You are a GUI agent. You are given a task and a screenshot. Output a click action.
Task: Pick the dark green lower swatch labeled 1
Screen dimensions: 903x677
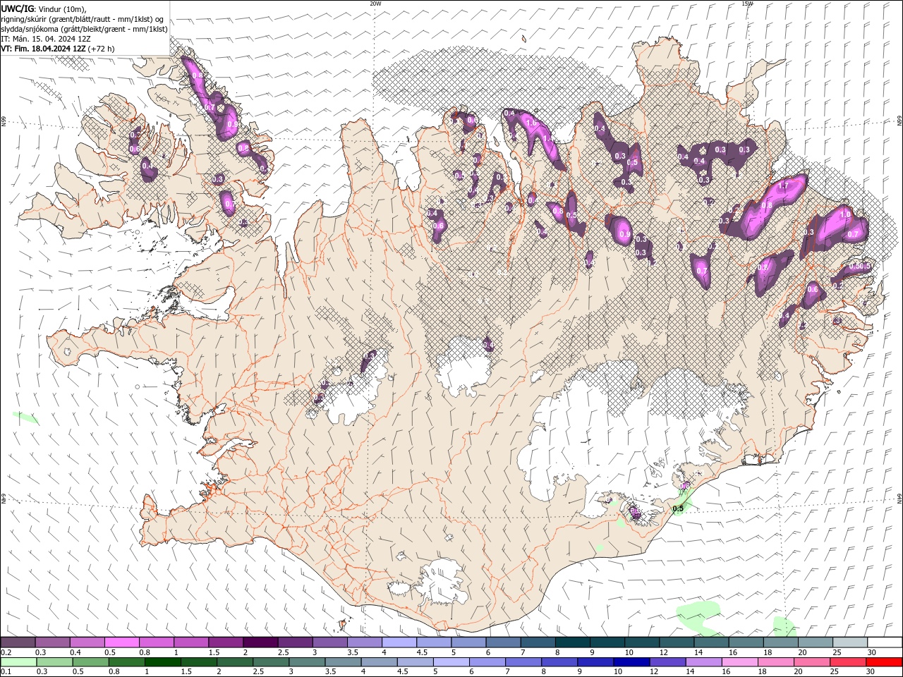[162, 662]
